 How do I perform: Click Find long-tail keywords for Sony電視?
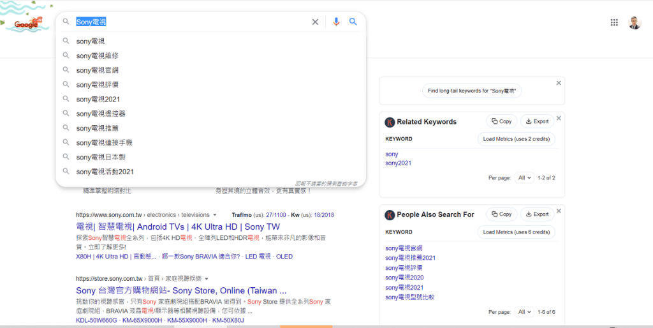[x=472, y=91]
